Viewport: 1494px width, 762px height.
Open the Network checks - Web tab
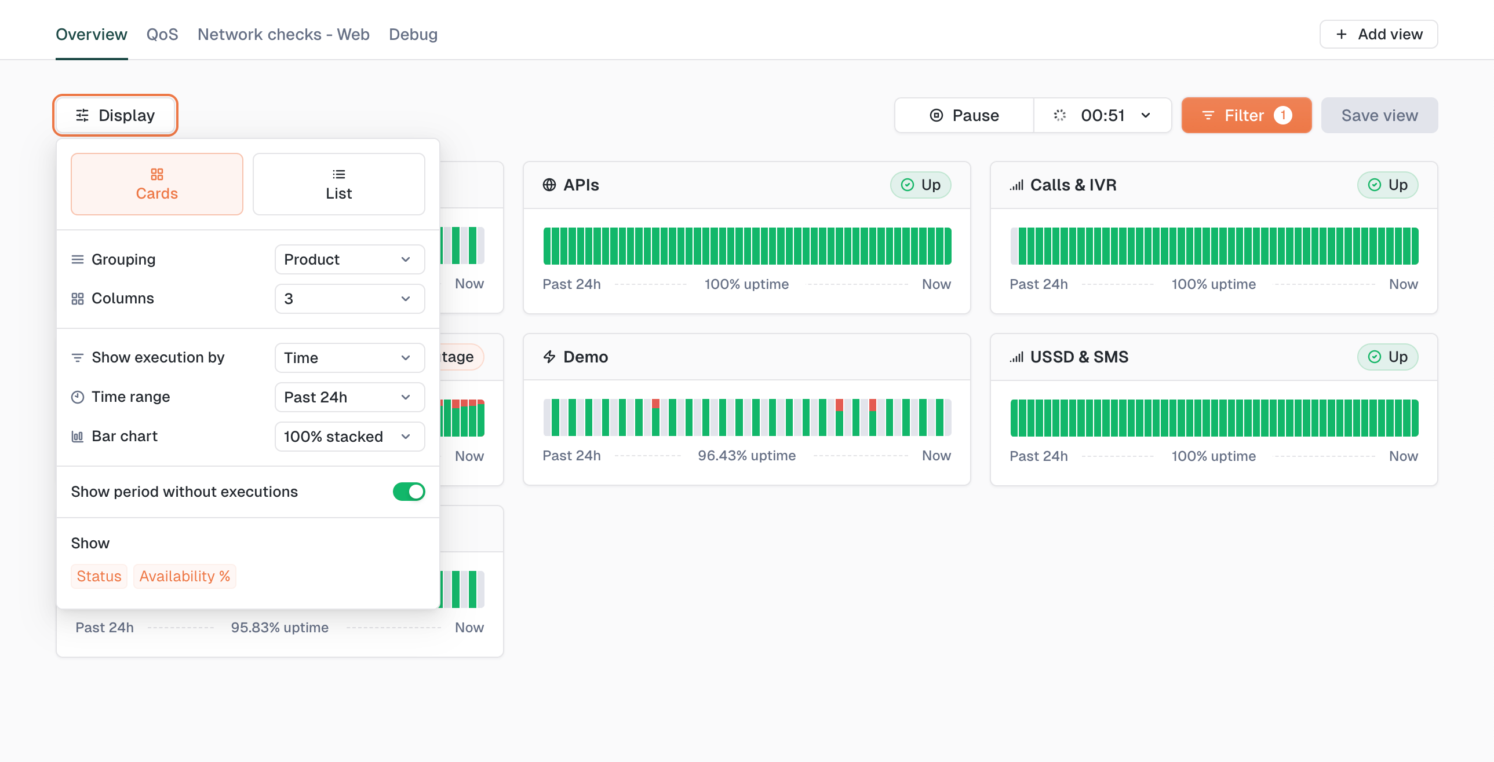tap(283, 34)
